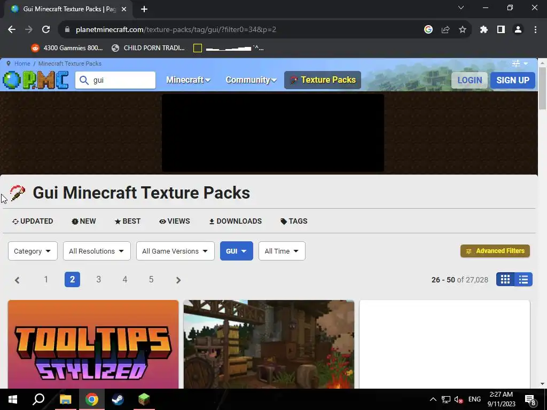Open File Explorer from the taskbar
The image size is (547, 410).
pyautogui.click(x=65, y=399)
